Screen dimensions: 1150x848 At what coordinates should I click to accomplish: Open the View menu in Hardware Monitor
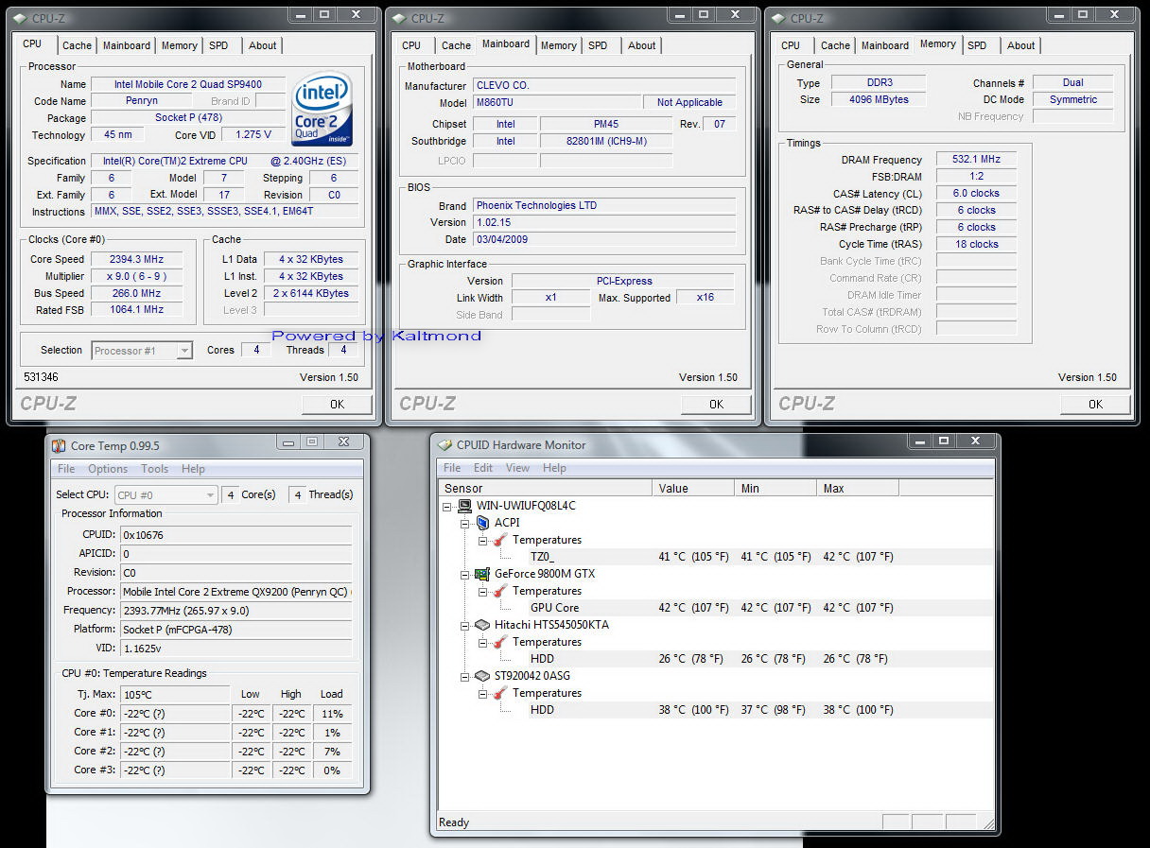[517, 468]
